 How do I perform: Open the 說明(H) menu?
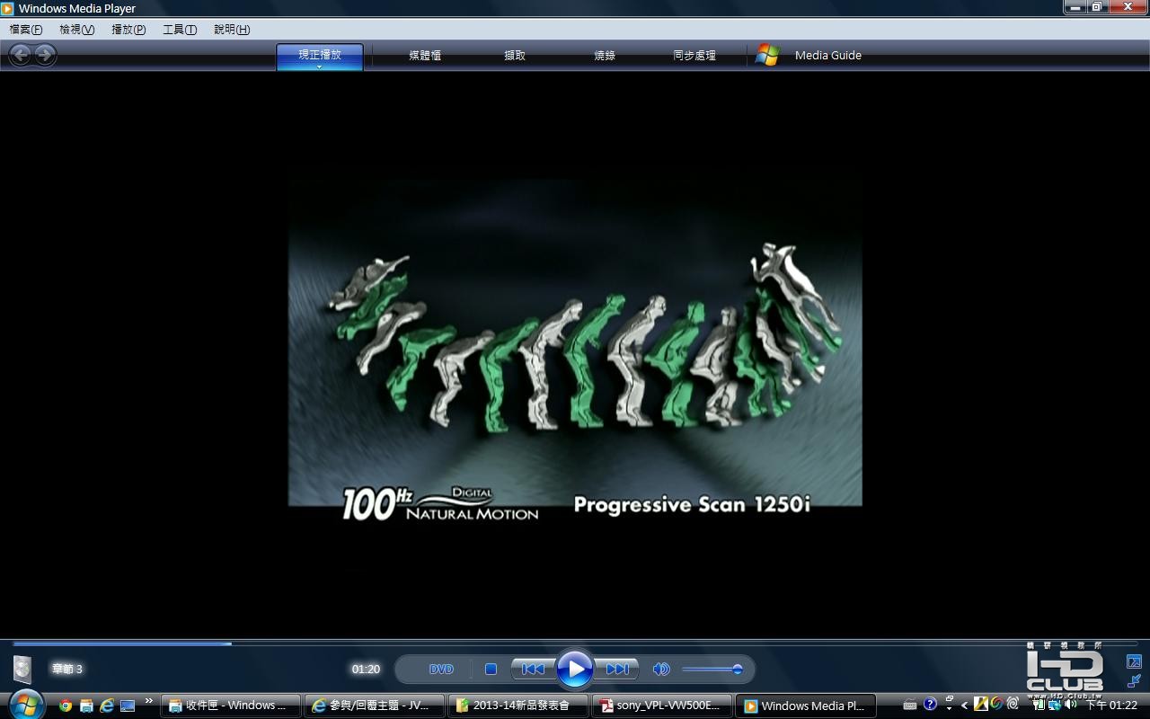click(x=232, y=30)
